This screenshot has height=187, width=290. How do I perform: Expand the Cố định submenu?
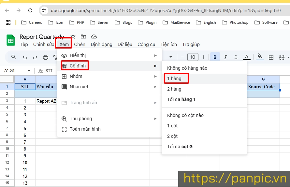click(x=109, y=66)
